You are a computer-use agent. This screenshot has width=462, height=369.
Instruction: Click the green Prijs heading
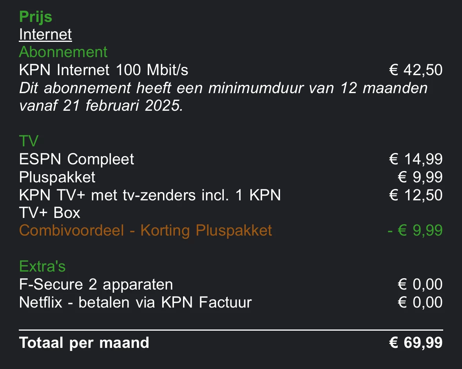(36, 17)
